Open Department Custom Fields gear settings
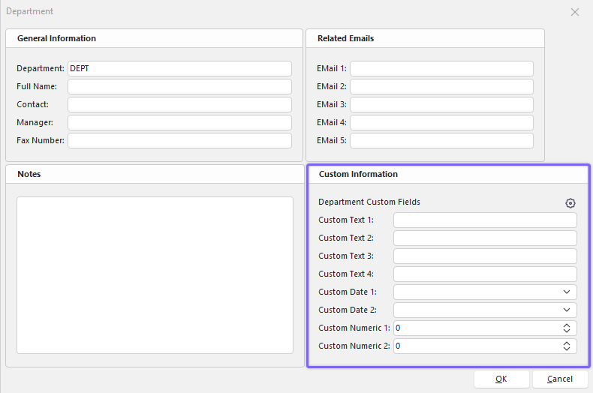593x393 pixels. (x=570, y=203)
